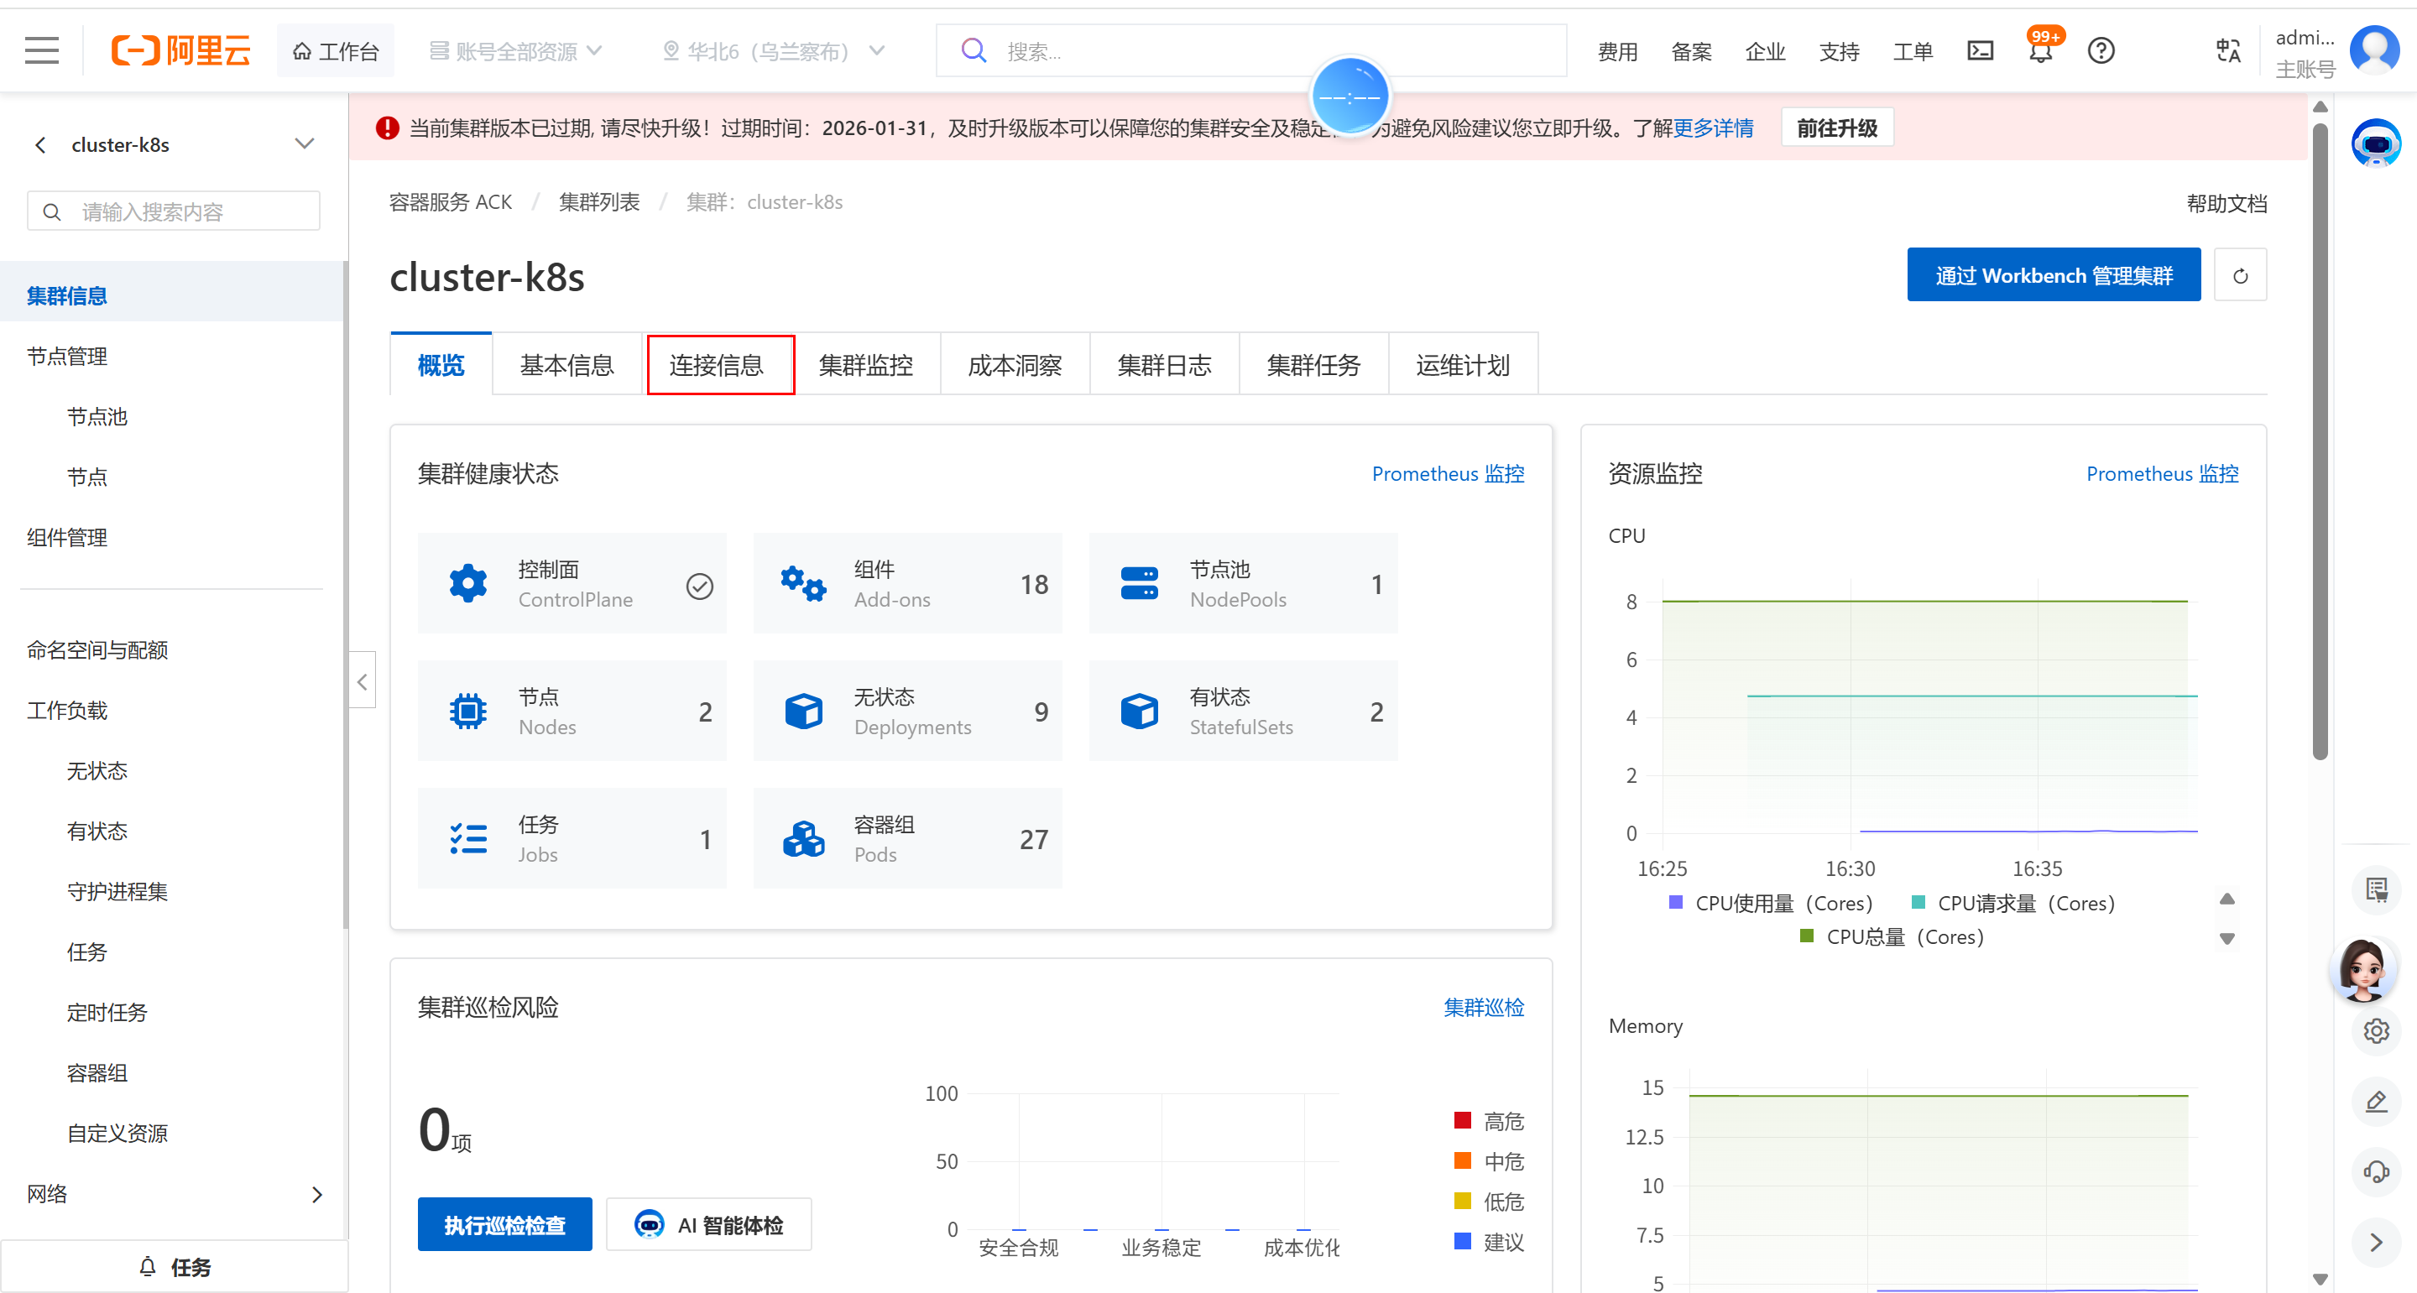This screenshot has height=1293, width=2417.
Task: Switch to the 基本信息 tab
Action: click(566, 365)
